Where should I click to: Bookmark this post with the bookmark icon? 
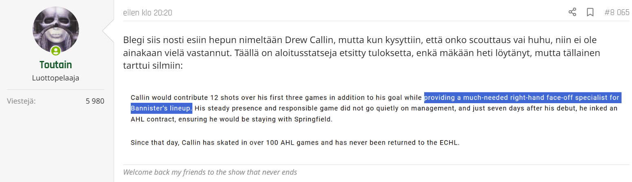click(x=590, y=12)
